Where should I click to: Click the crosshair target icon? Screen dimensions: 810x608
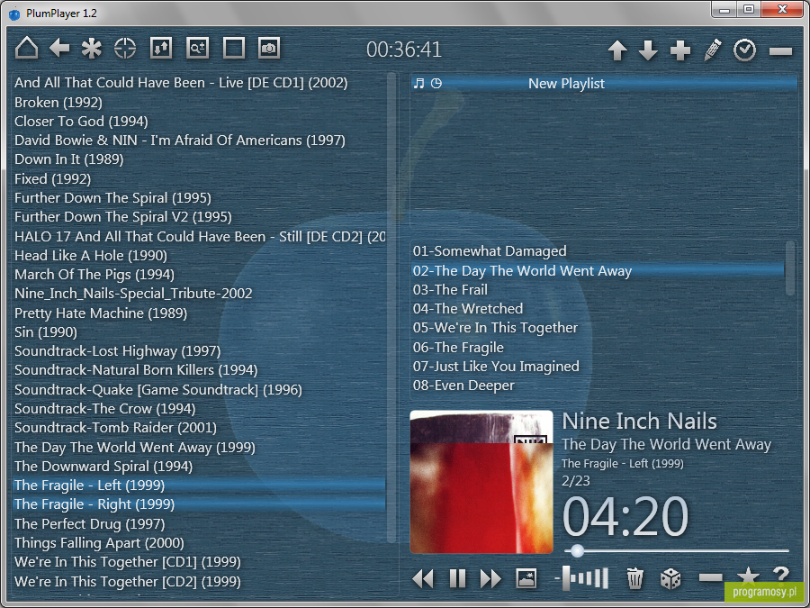(x=125, y=49)
